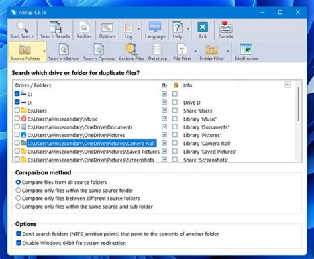The width and height of the screenshot is (314, 259).
Task: Open the Language toolbar icon
Action: (x=155, y=27)
